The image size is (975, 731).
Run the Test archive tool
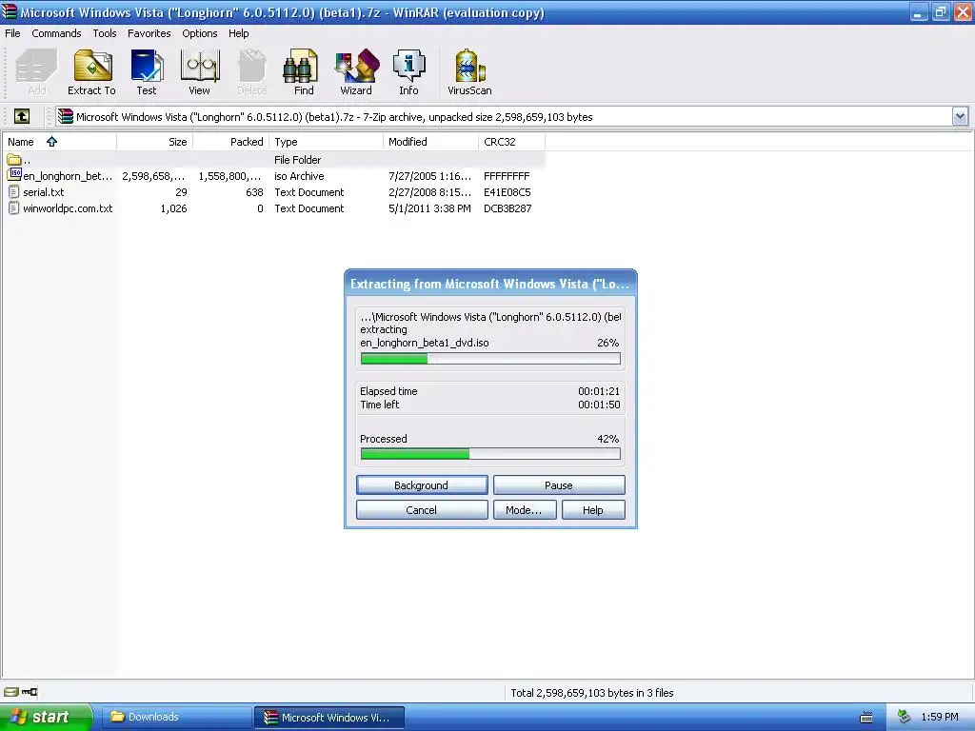click(147, 72)
